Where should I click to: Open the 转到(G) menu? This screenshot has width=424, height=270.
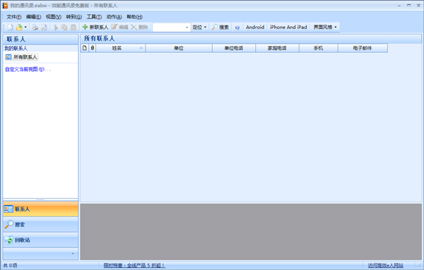73,17
